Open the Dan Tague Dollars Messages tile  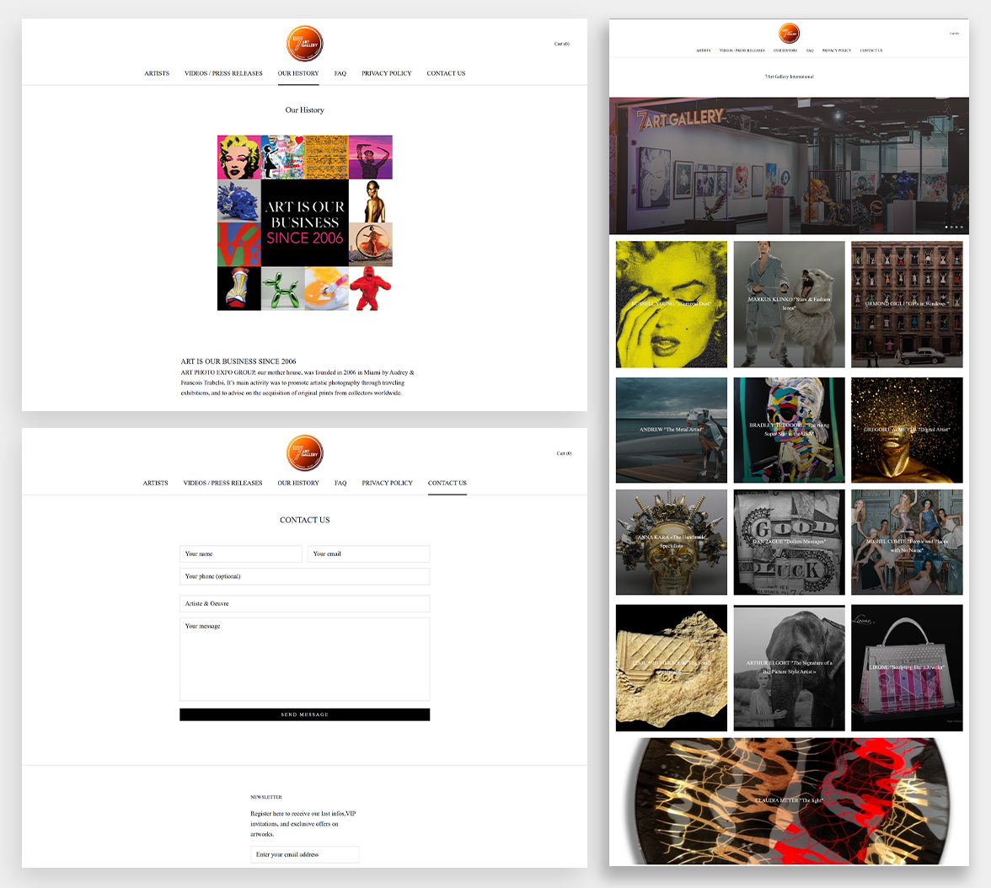click(789, 542)
